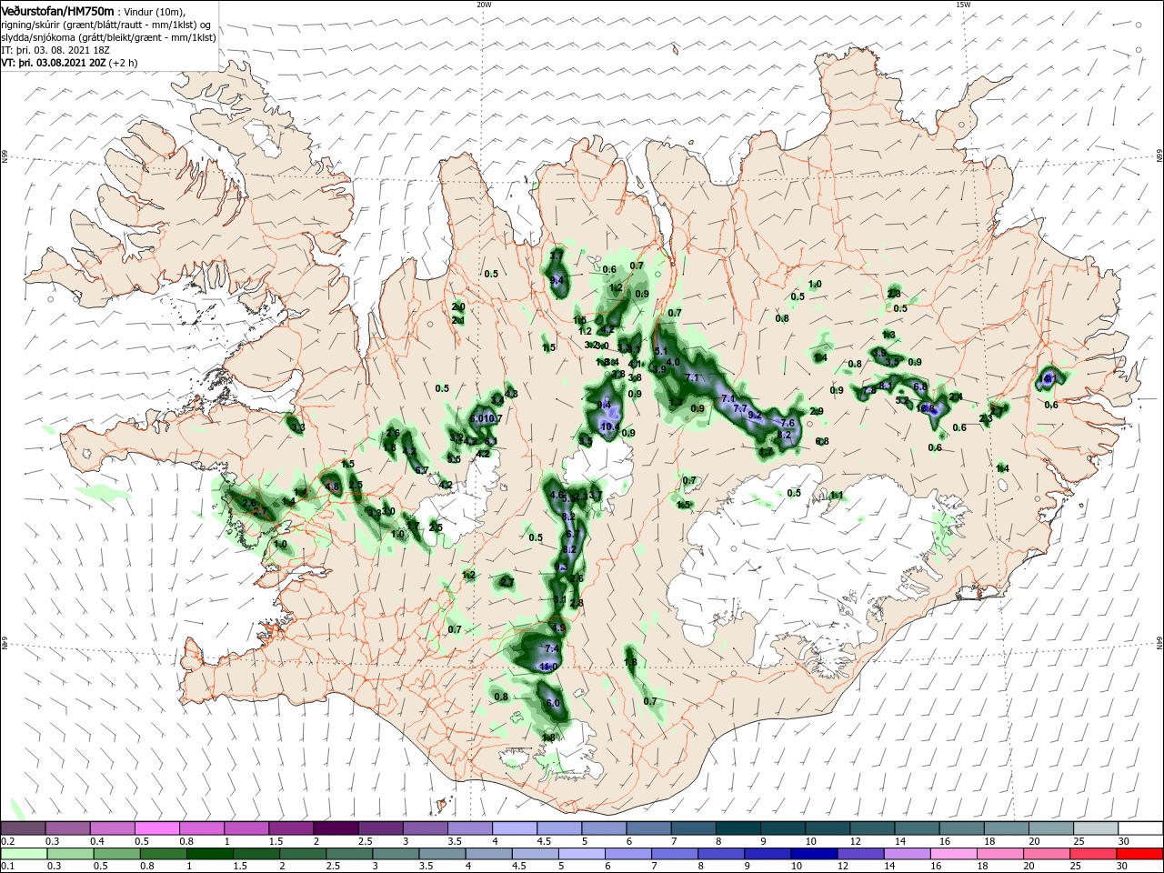Click the 4.6 precipitation value on the map
Viewport: 1164px width, 873px height.
coord(557,495)
